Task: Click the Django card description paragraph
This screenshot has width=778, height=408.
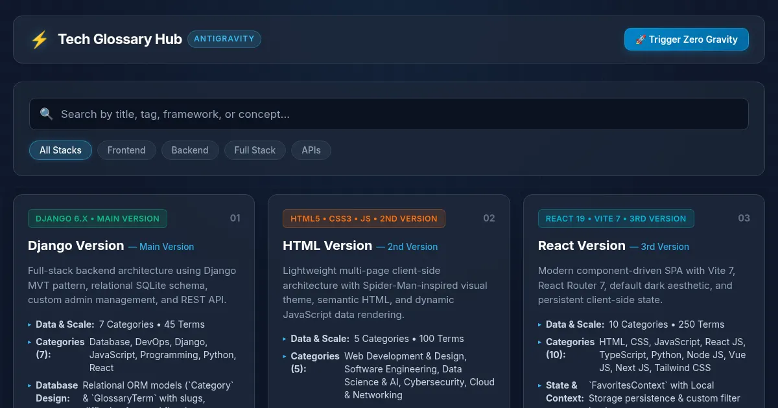Action: [x=134, y=285]
